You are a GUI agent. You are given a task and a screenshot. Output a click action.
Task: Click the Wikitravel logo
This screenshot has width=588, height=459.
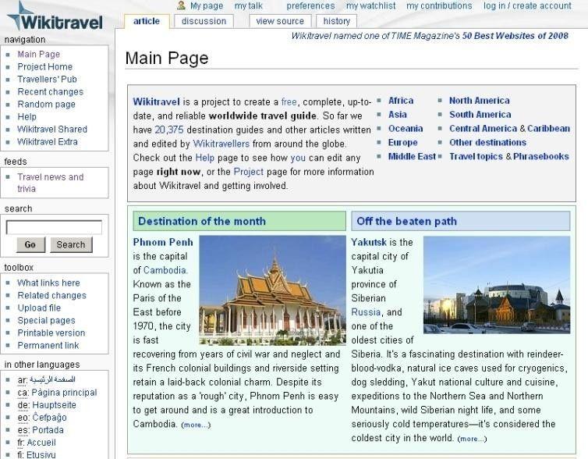coord(55,17)
